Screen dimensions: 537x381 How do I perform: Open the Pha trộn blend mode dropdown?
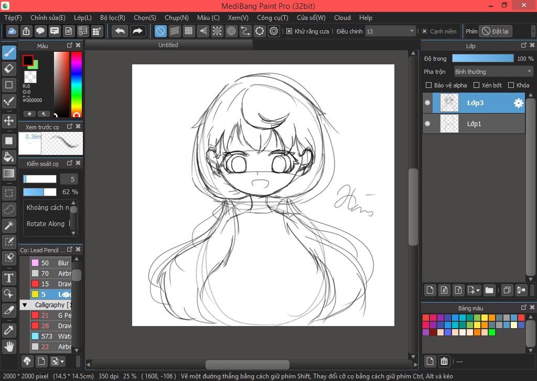[493, 72]
